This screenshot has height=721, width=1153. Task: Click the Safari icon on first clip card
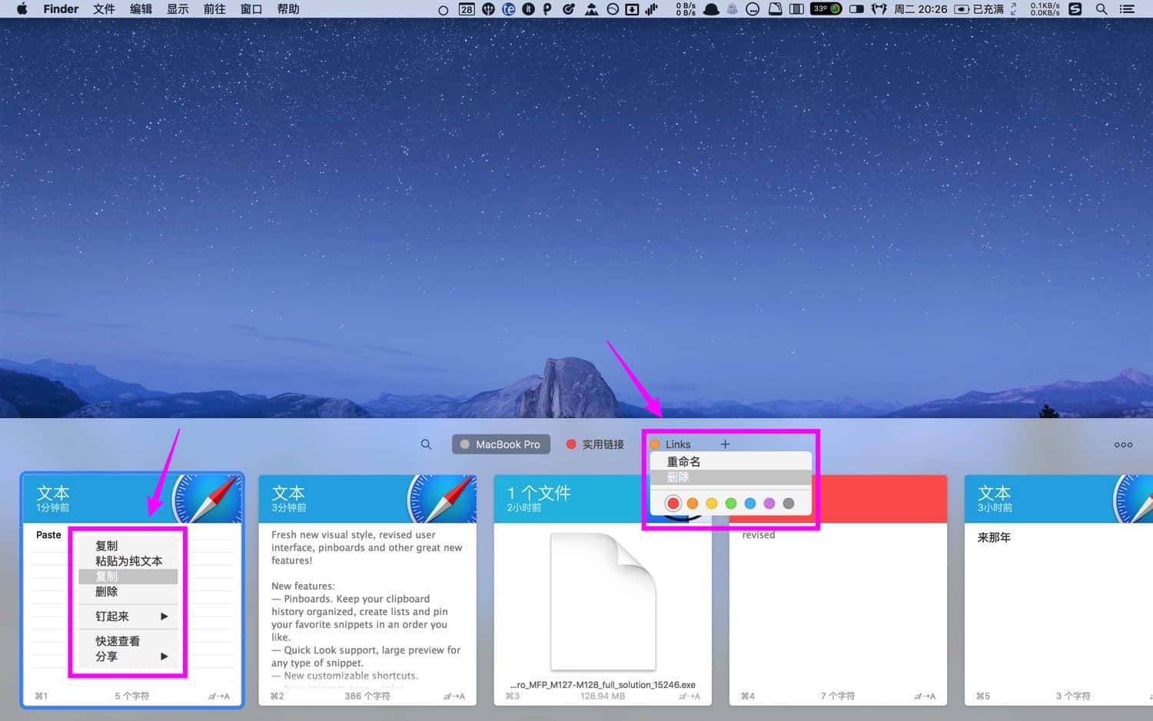point(207,499)
